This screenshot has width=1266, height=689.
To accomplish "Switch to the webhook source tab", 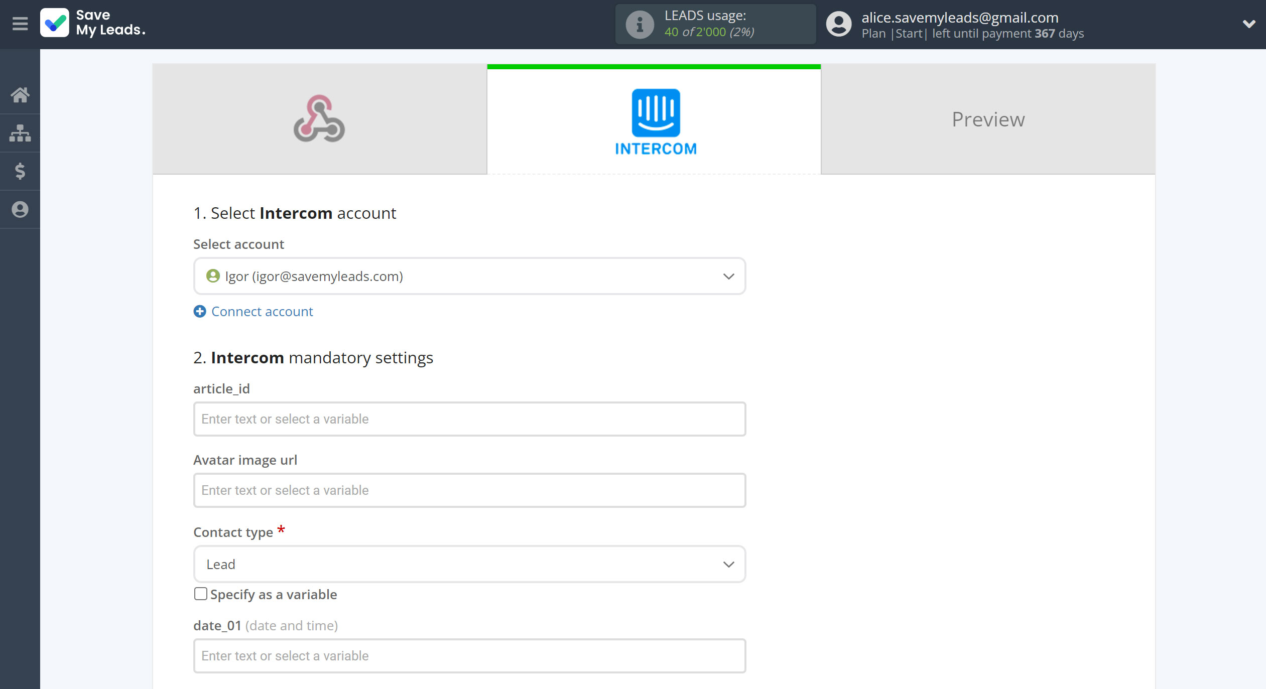I will [x=320, y=119].
